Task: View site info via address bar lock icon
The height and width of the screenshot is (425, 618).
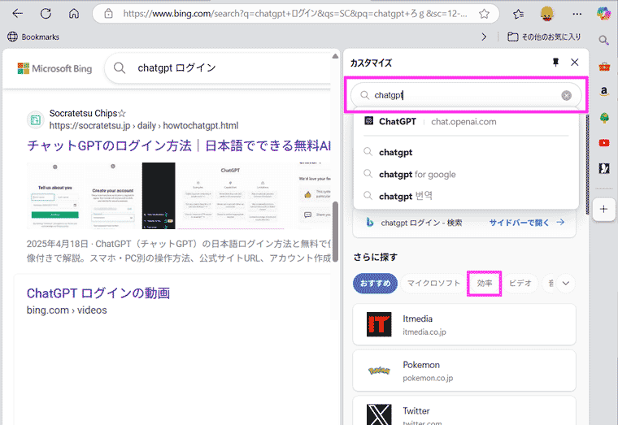Action: click(108, 14)
